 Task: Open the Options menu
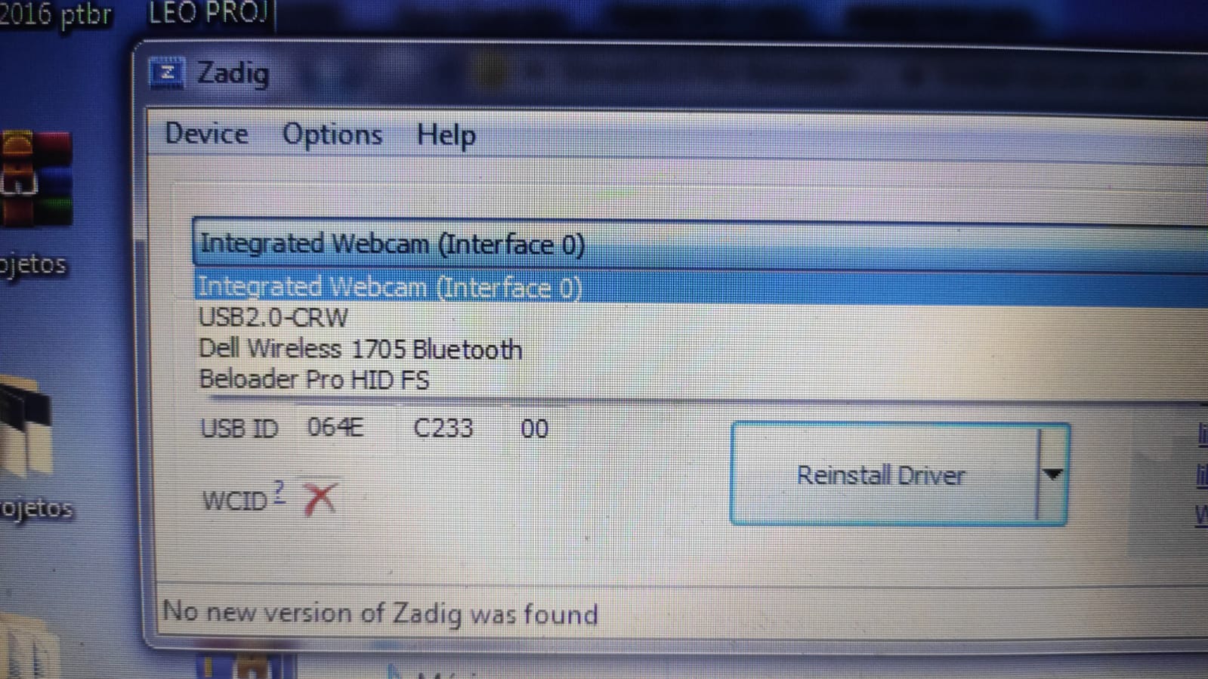click(332, 134)
